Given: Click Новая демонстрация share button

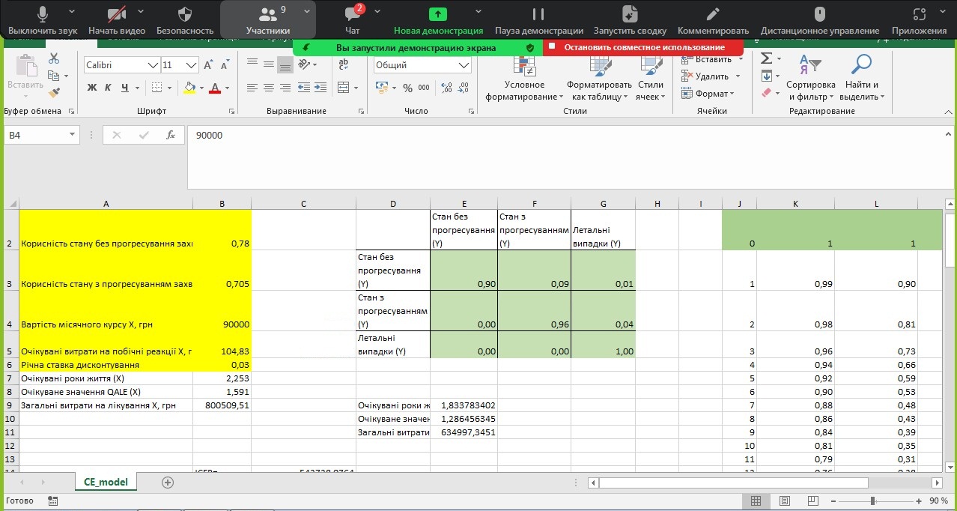Looking at the screenshot, I should 438,20.
